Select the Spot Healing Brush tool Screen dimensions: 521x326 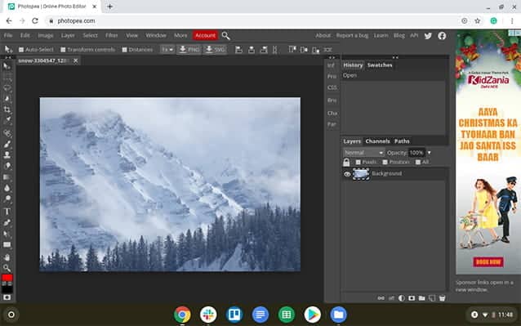pyautogui.click(x=7, y=133)
